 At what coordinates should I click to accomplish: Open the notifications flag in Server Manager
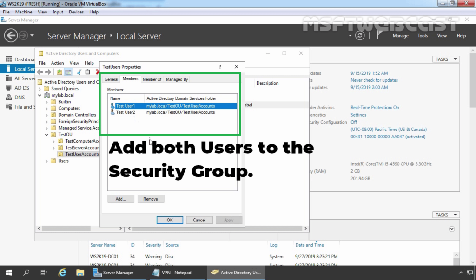(379, 35)
